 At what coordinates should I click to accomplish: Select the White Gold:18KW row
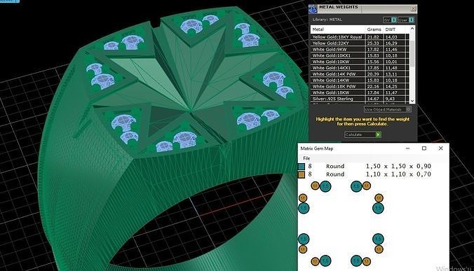pyautogui.click(x=360, y=92)
